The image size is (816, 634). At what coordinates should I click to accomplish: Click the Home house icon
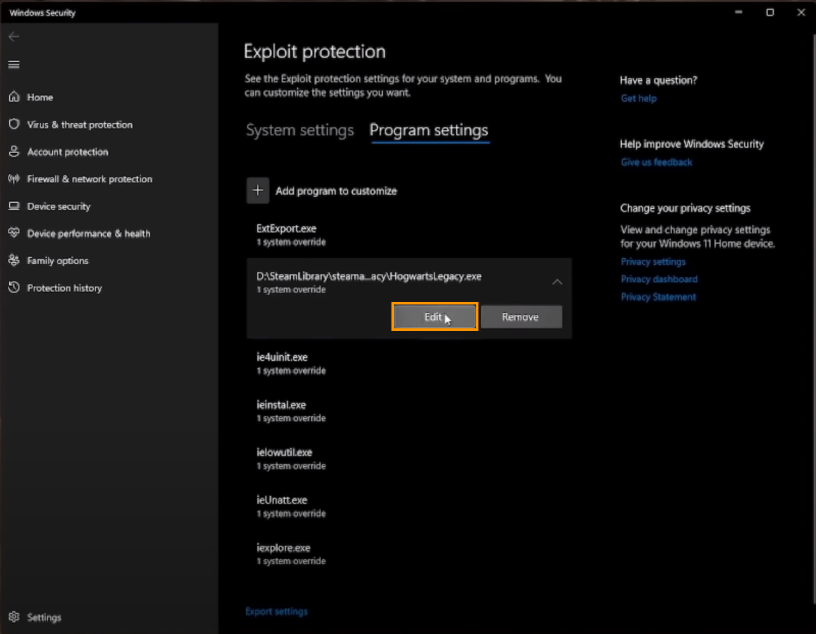(14, 97)
